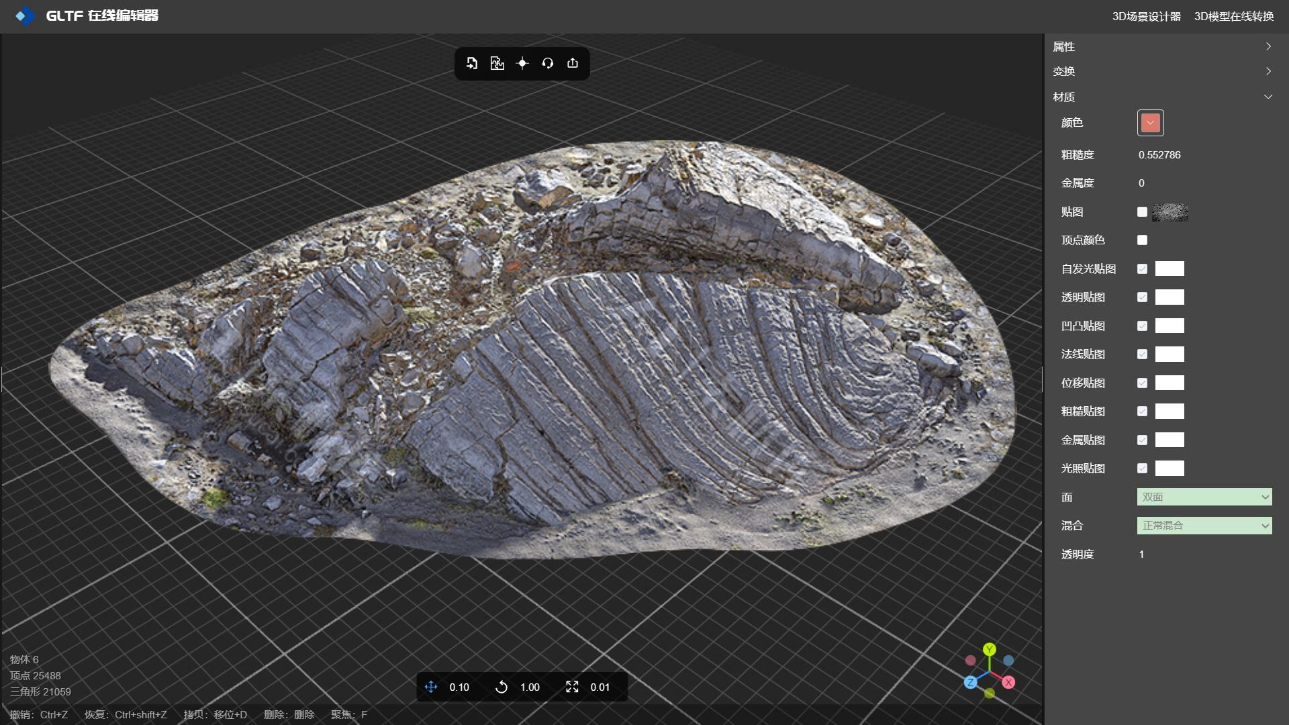1289x725 pixels.
Task: Open the 混合 dropdown showing 正常混合
Action: point(1204,526)
